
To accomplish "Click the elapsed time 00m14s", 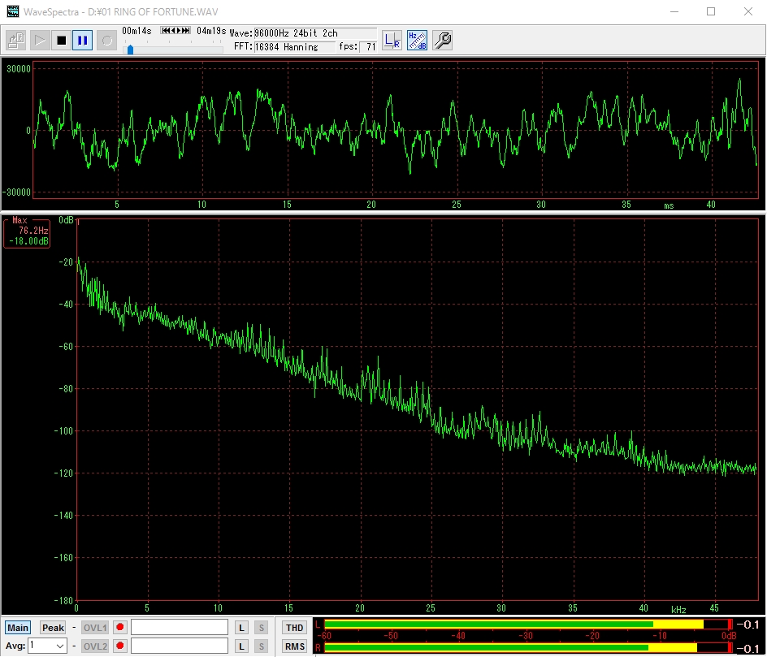I will pos(136,31).
